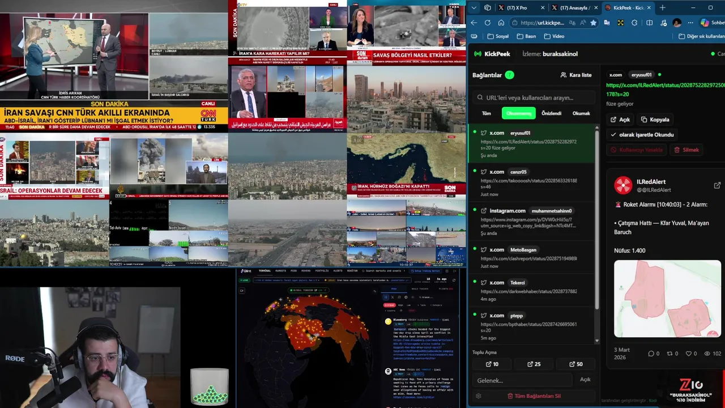Screen dimensions: 725x408
Task: Open ILRedAlert post in external window
Action: [717, 185]
